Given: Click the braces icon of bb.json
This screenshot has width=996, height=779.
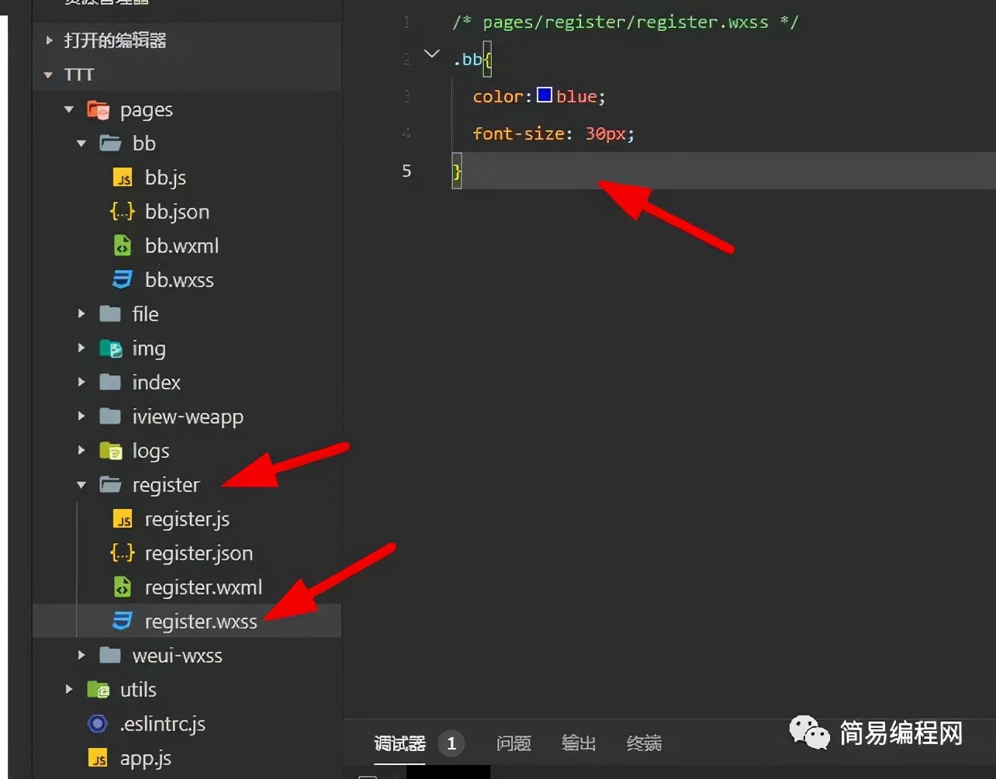Looking at the screenshot, I should (123, 212).
